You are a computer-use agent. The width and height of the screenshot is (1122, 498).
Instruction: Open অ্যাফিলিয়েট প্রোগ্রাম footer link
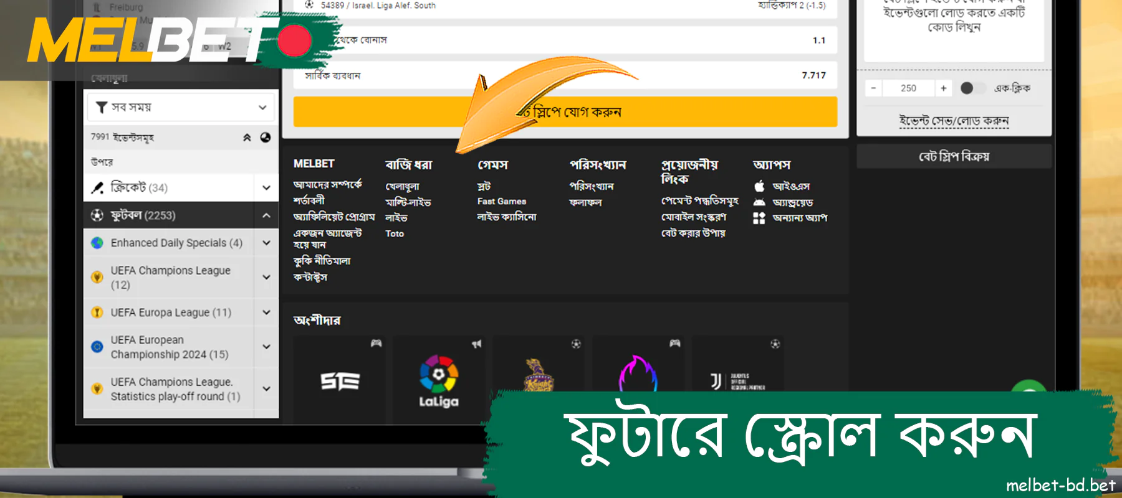pyautogui.click(x=334, y=217)
